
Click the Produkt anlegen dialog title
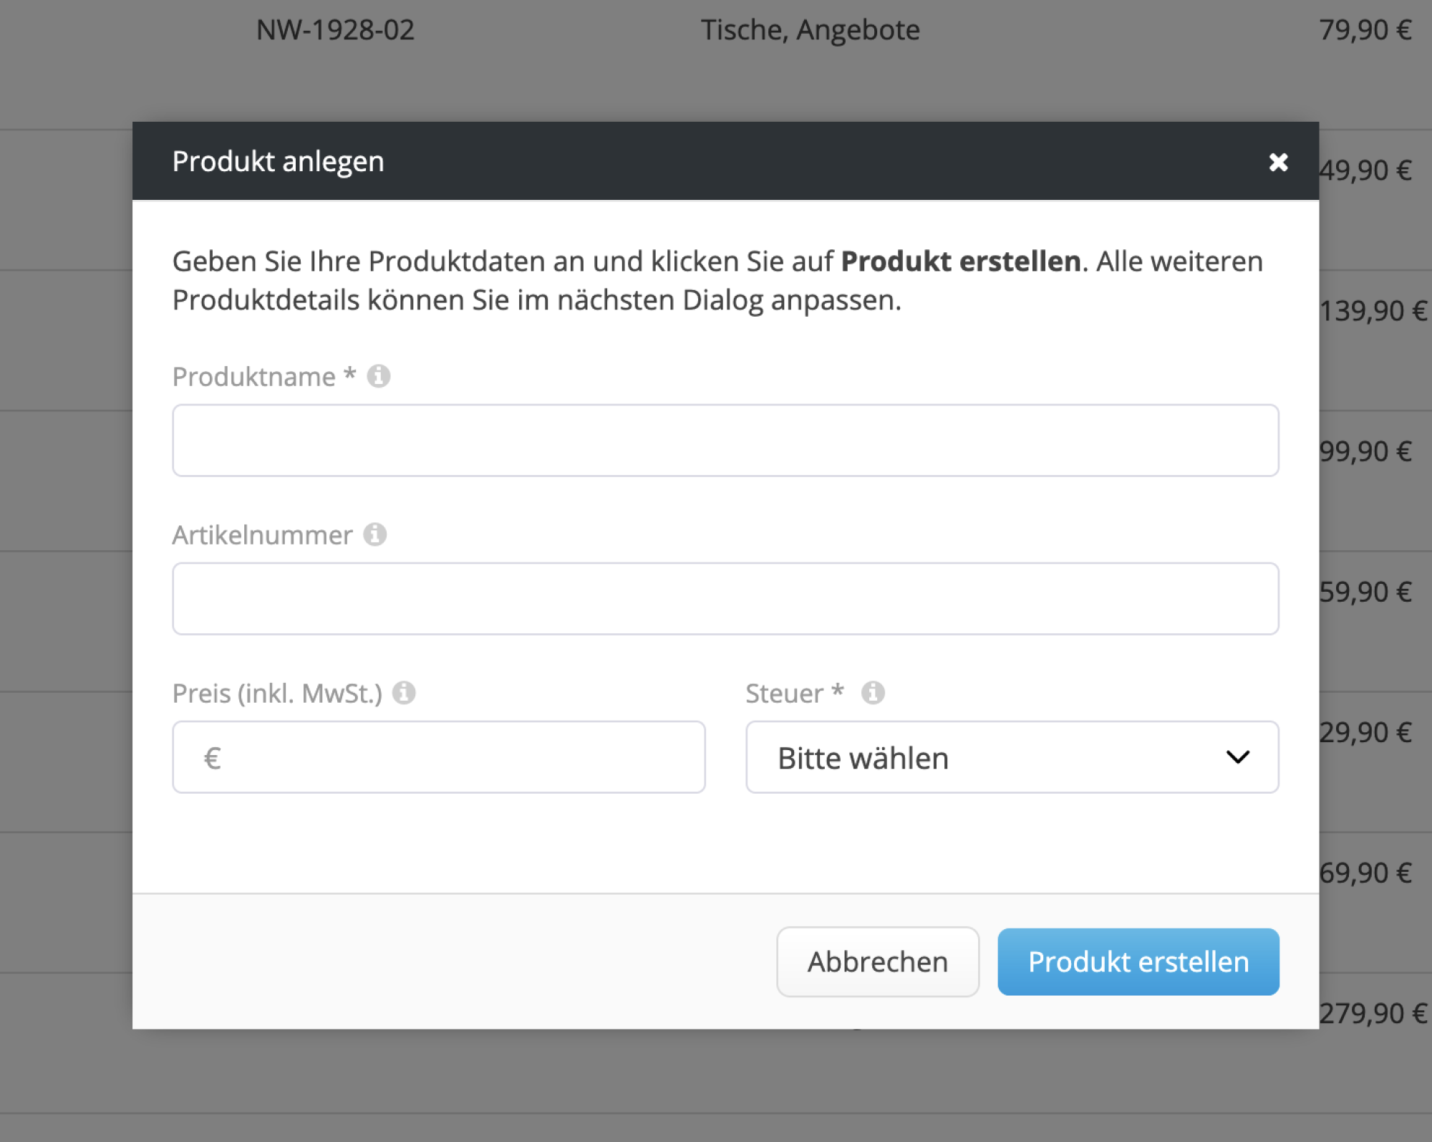point(278,161)
